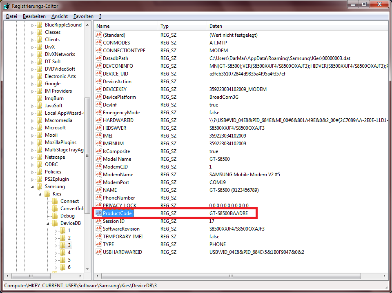The height and width of the screenshot is (293, 392).
Task: Click the folder icon next to ImgBurn
Action: click(39, 98)
